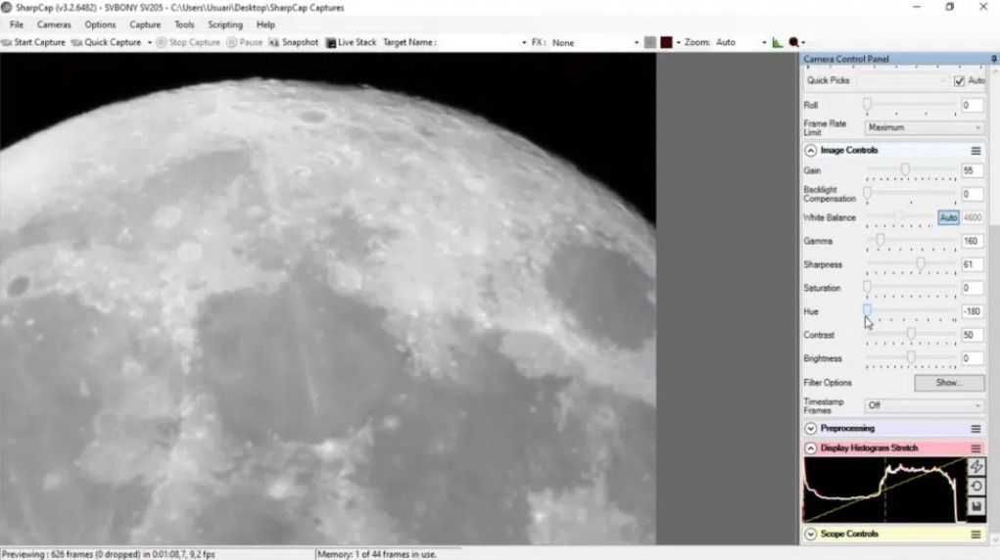Image resolution: width=1000 pixels, height=560 pixels.
Task: Open the Zoom level dropdown
Action: coord(740,43)
